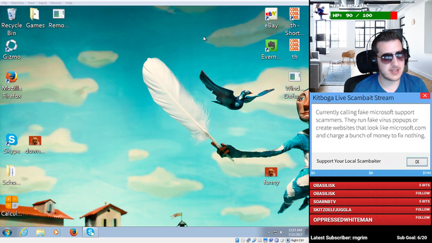This screenshot has width=432, height=243.
Task: Click the keyboard capture icon beside Right Ctrl
Action: [288, 240]
